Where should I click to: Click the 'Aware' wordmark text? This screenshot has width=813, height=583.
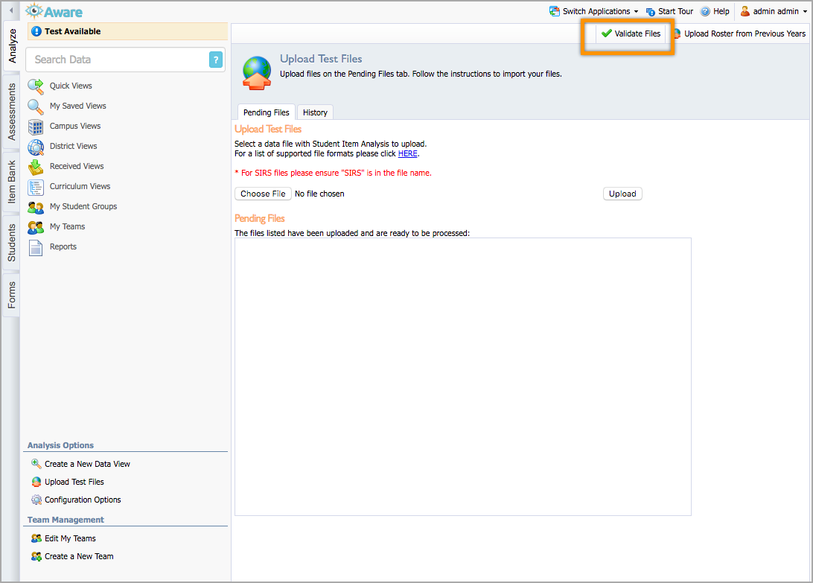click(63, 12)
